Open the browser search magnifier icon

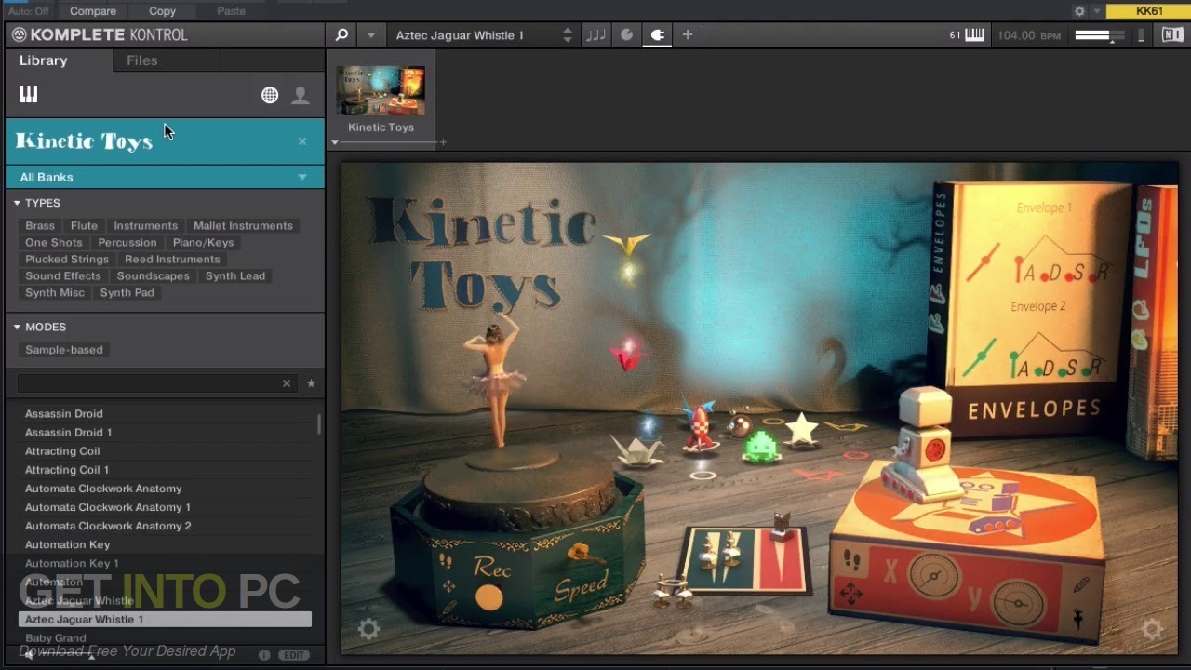341,35
